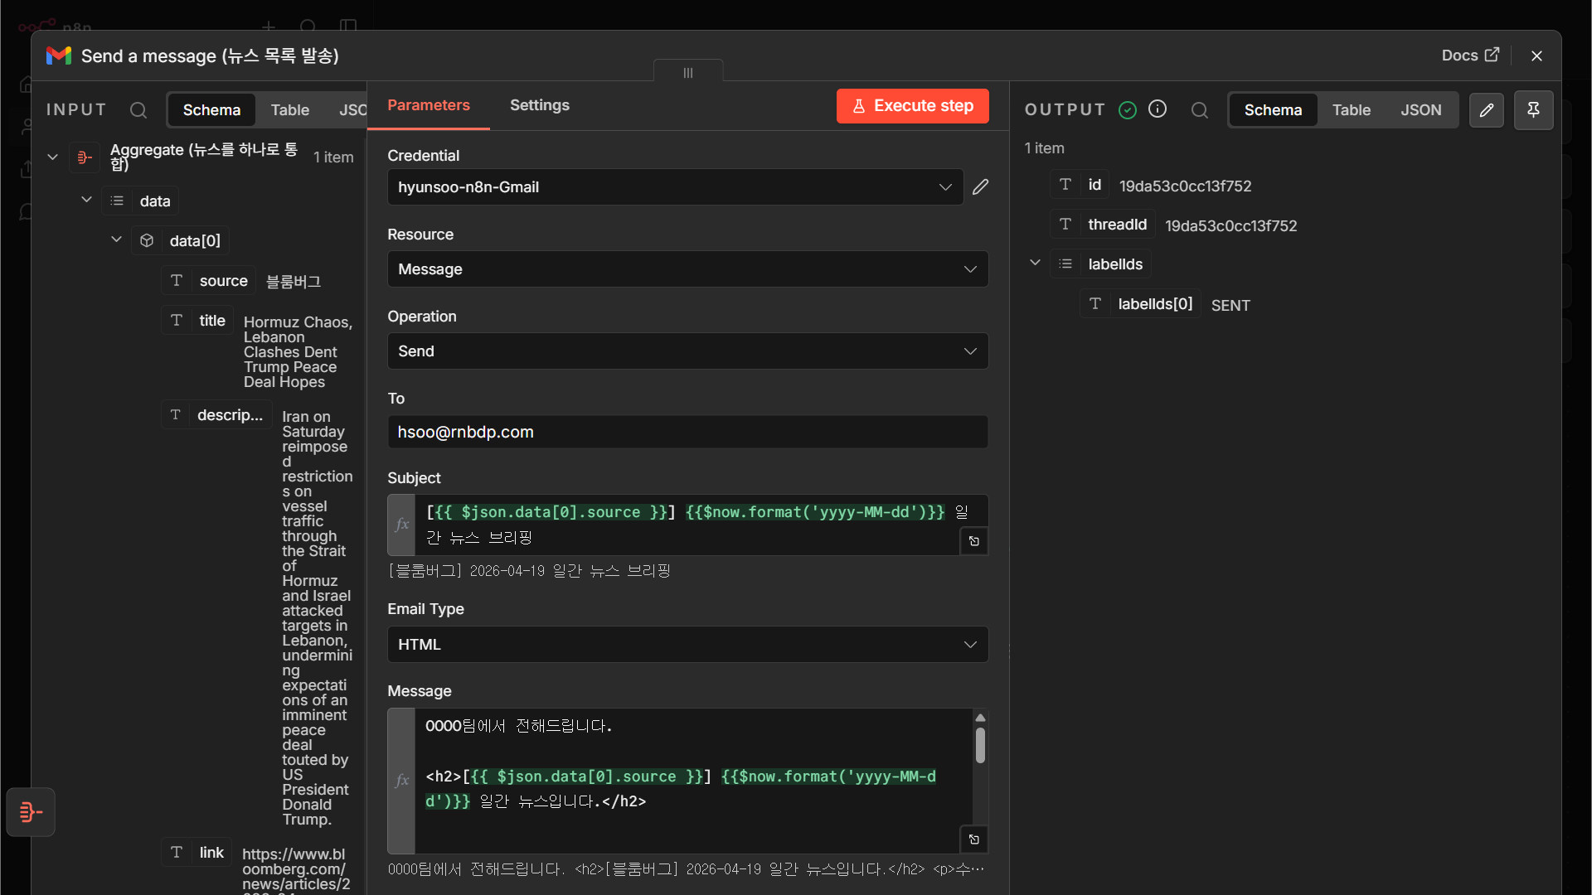Image resolution: width=1592 pixels, height=895 pixels.
Task: Switch output view to JSON tab
Action: click(x=1421, y=110)
